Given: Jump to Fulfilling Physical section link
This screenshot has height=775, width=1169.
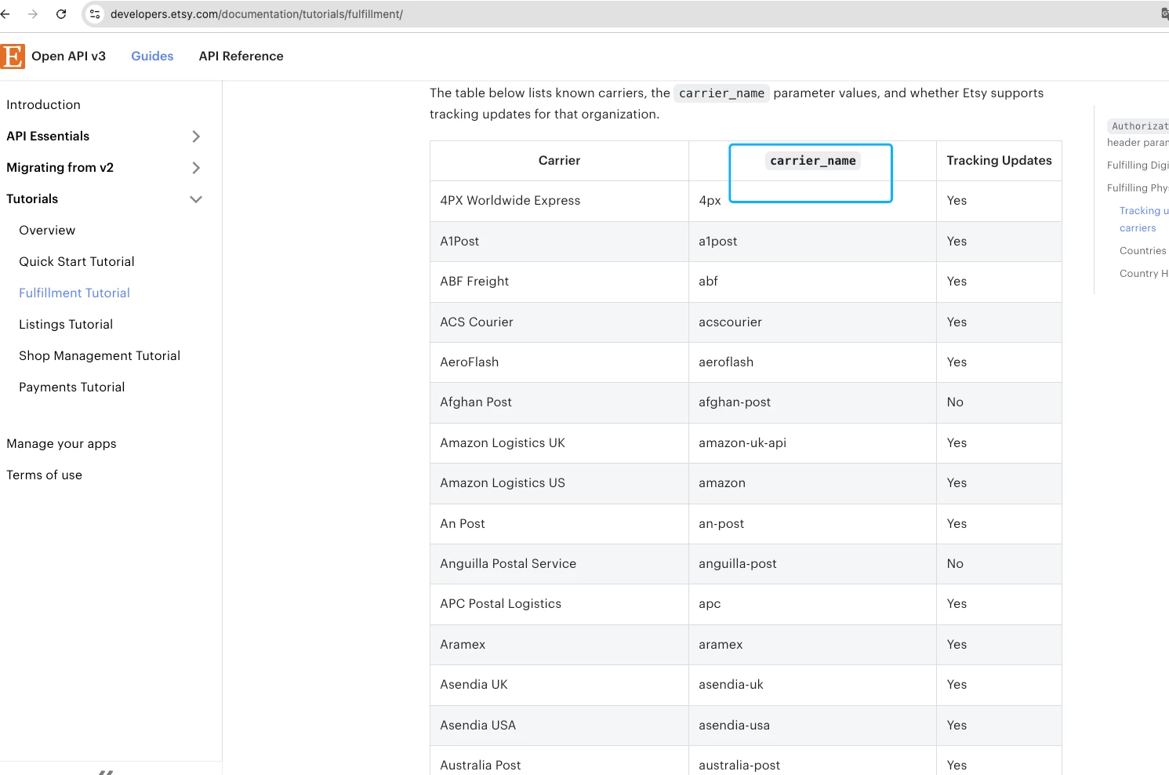Looking at the screenshot, I should tap(1138, 188).
